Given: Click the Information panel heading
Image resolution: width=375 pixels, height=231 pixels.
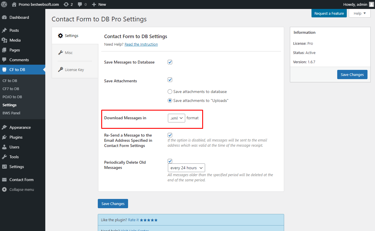Looking at the screenshot, I should (x=305, y=32).
